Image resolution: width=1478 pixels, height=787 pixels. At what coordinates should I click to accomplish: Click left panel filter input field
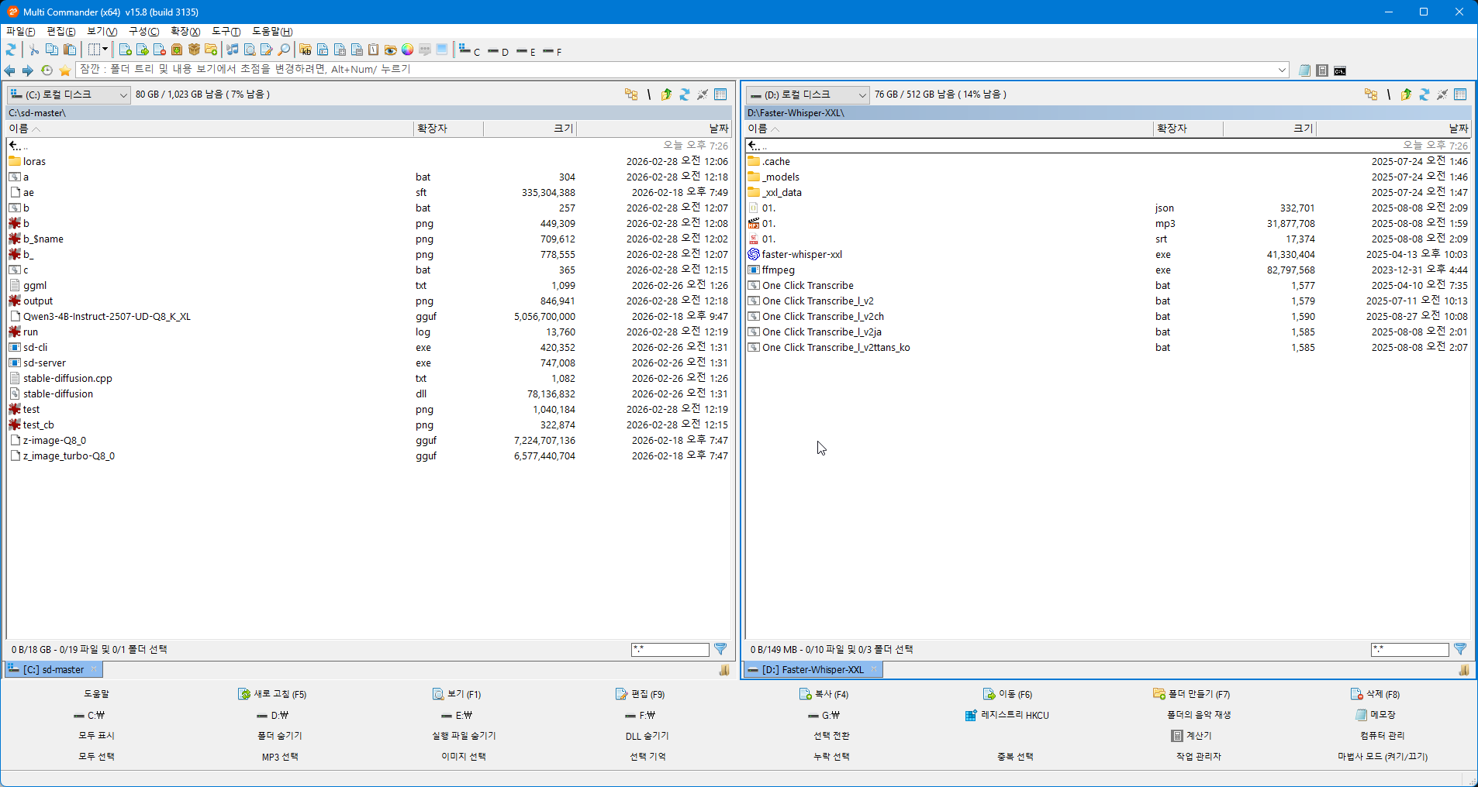670,650
